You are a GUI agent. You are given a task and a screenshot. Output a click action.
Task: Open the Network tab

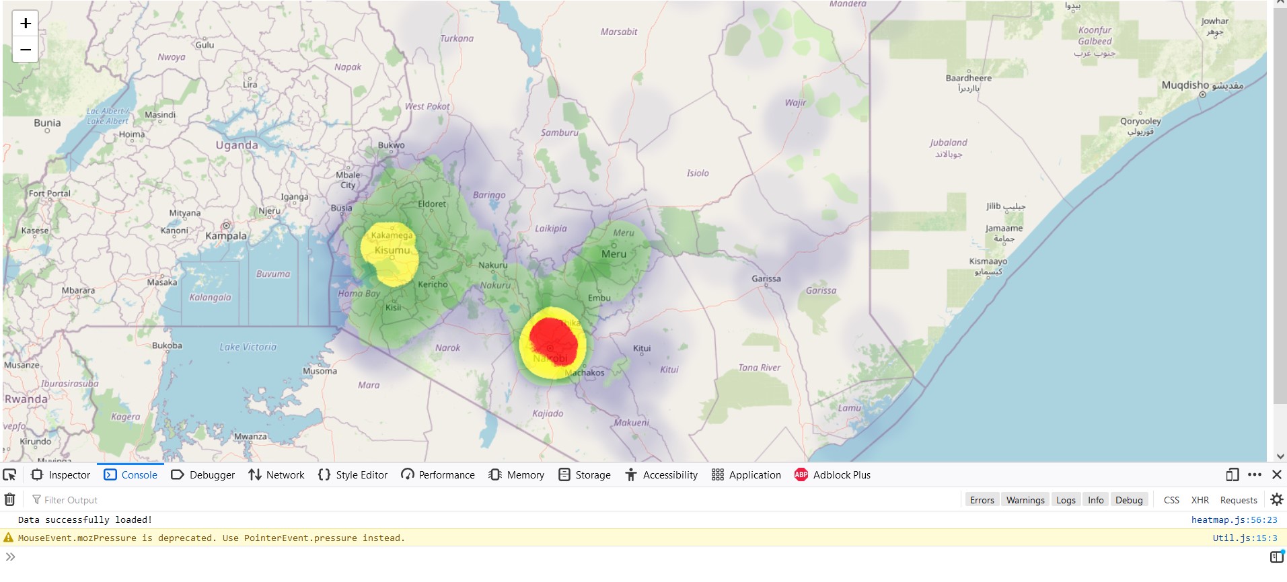coord(277,474)
